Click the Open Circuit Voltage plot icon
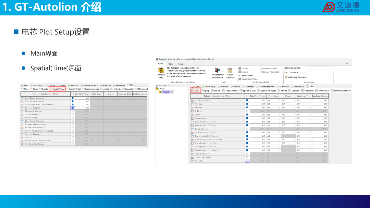 pos(193,125)
